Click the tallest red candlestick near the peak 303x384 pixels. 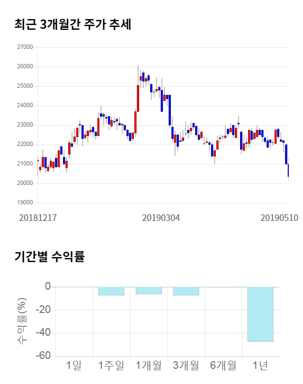pyautogui.click(x=138, y=98)
